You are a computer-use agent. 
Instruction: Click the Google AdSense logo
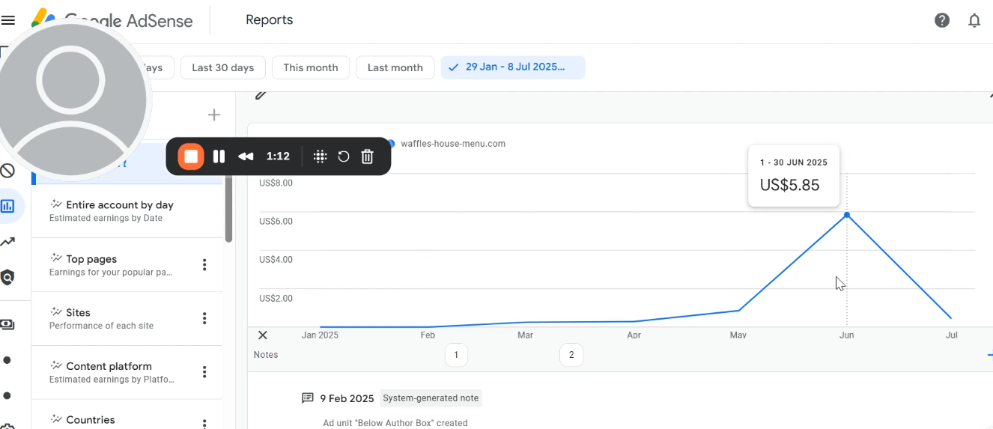click(x=112, y=20)
